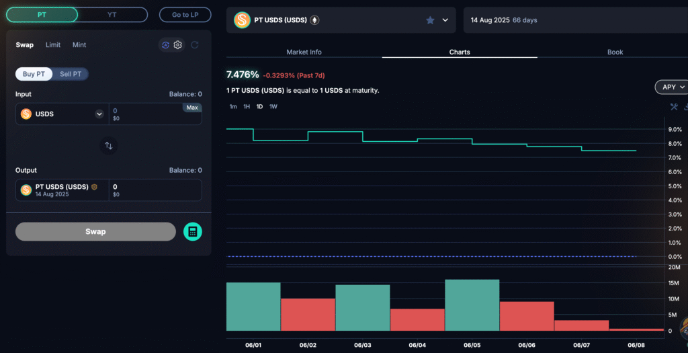Viewport: 688px width, 353px height.
Task: Click the 06/05 green volume bar
Action: pos(472,305)
